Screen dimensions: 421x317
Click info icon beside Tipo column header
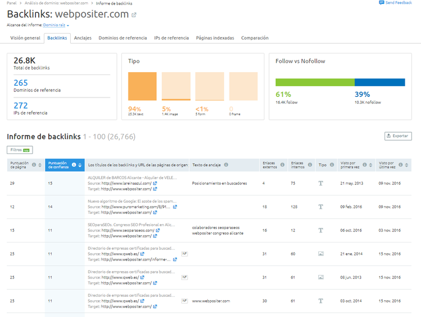tap(332, 165)
